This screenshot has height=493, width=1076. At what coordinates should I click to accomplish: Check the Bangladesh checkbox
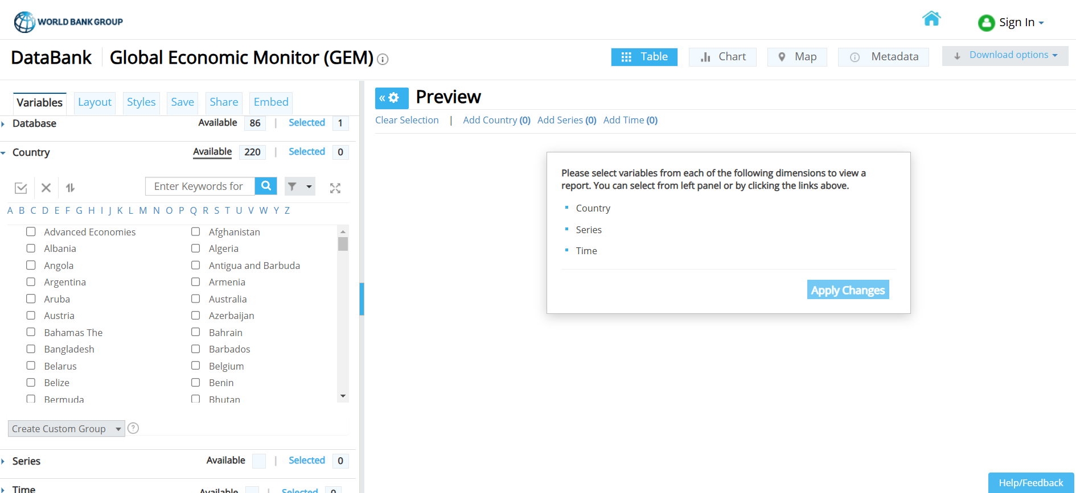coord(31,349)
